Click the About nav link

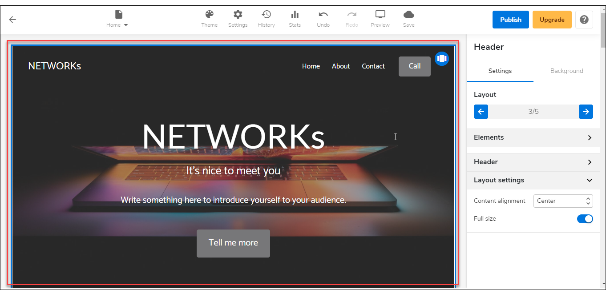point(341,66)
